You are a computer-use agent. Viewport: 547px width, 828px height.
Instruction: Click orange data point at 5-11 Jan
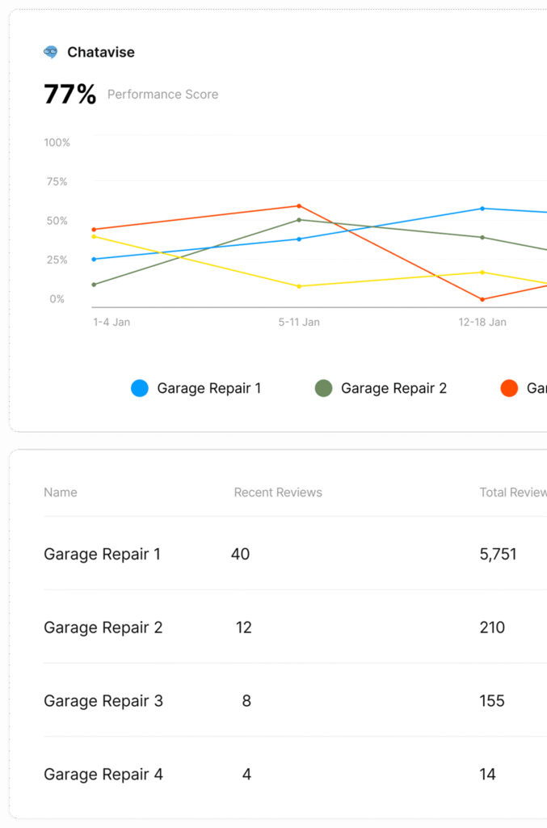click(x=299, y=206)
